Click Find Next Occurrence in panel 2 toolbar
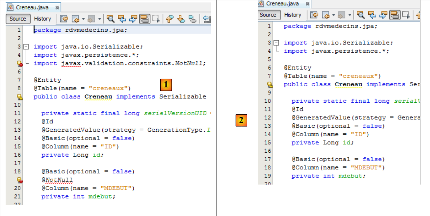The image size is (430, 216). [383, 15]
